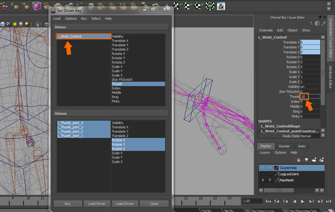Click layer list horizontal scrollbar thumb
The image size is (335, 212).
pyautogui.click(x=278, y=190)
